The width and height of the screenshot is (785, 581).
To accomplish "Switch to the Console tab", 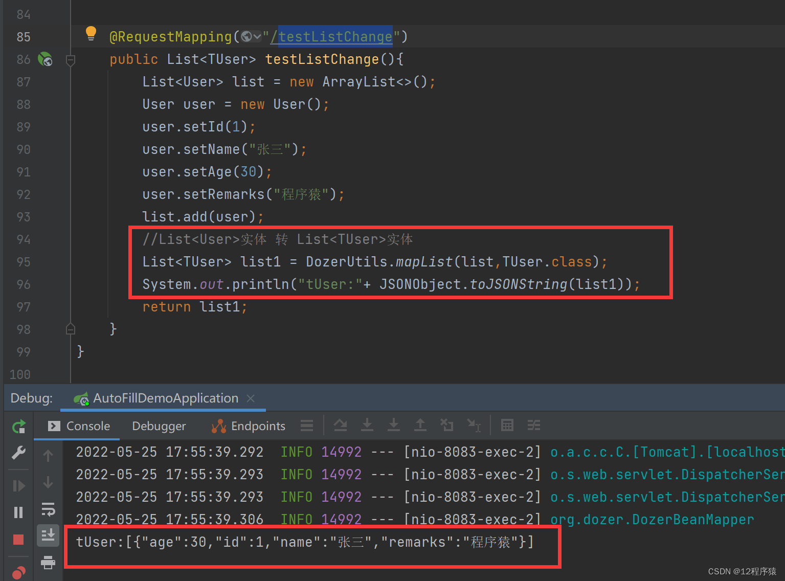I will 79,426.
